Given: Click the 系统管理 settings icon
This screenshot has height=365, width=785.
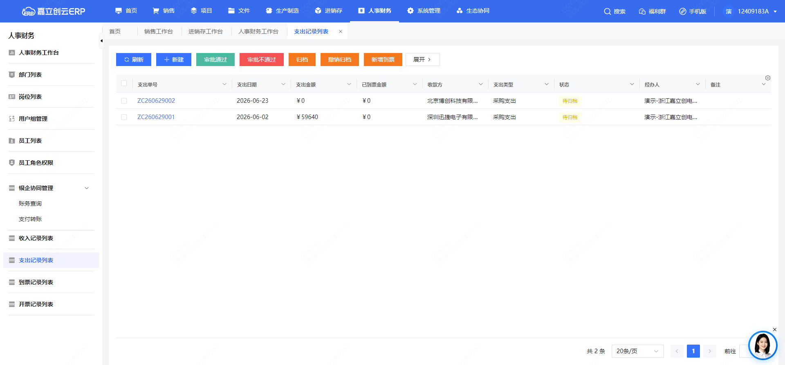Looking at the screenshot, I should 410,11.
